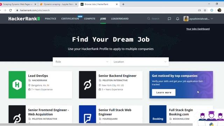Click the Booking company logo

click(158, 114)
